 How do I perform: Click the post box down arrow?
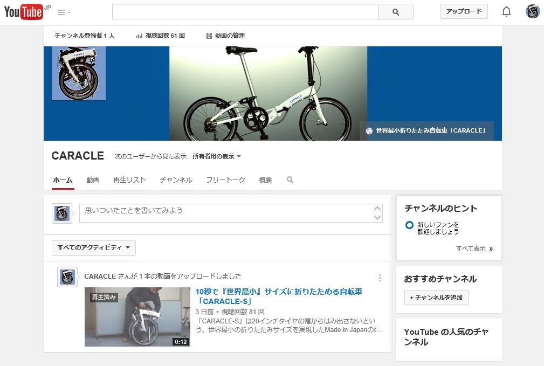click(x=377, y=218)
